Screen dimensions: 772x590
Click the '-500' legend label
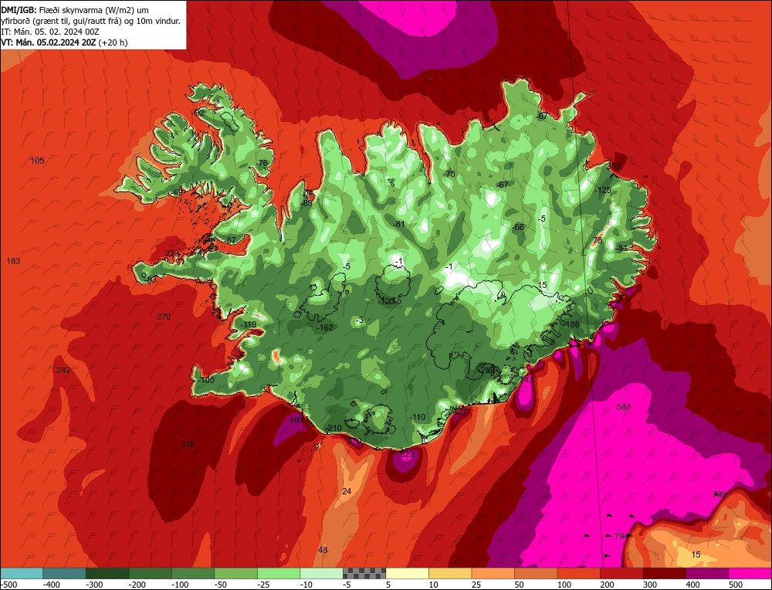[9, 585]
